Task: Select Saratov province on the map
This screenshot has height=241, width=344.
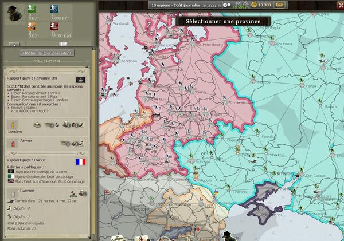Action: coord(320,105)
